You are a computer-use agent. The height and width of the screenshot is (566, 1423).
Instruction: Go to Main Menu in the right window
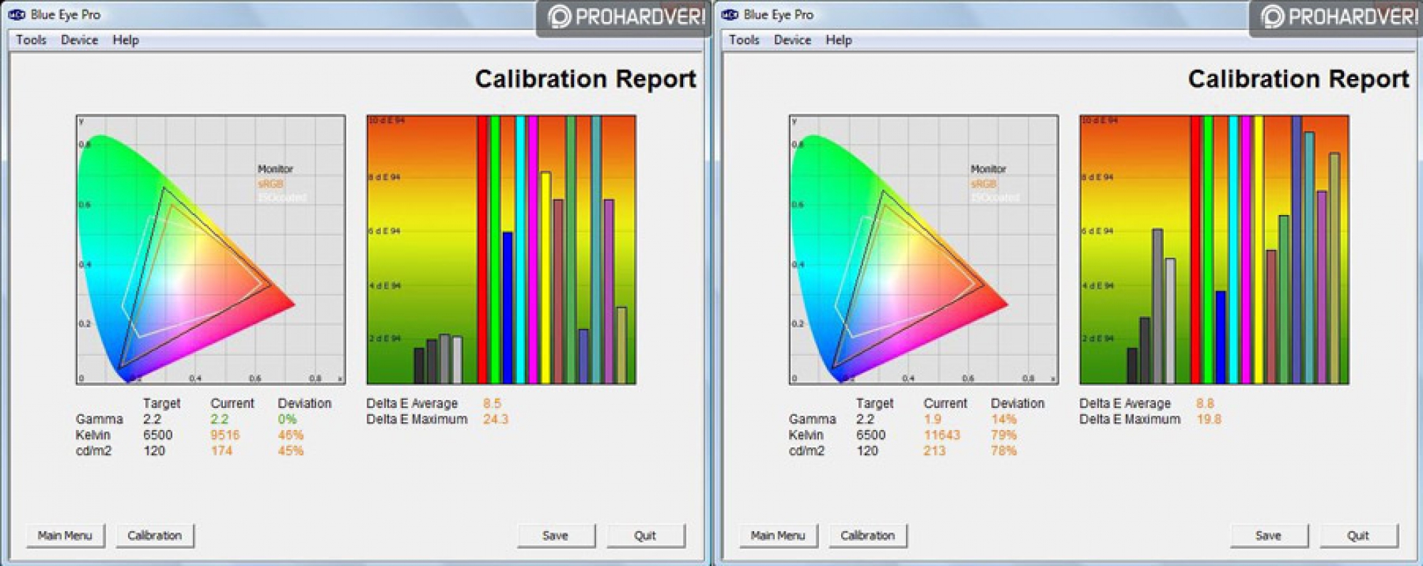click(x=778, y=535)
